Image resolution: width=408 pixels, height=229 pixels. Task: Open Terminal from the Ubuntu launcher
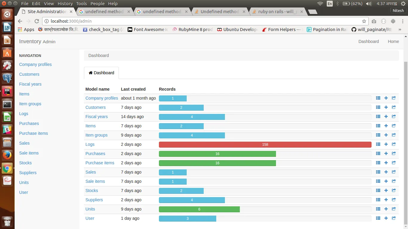(x=7, y=104)
